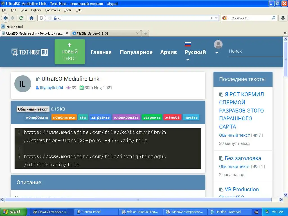Open the Популярное section
The image size is (288, 216).
coord(136,52)
